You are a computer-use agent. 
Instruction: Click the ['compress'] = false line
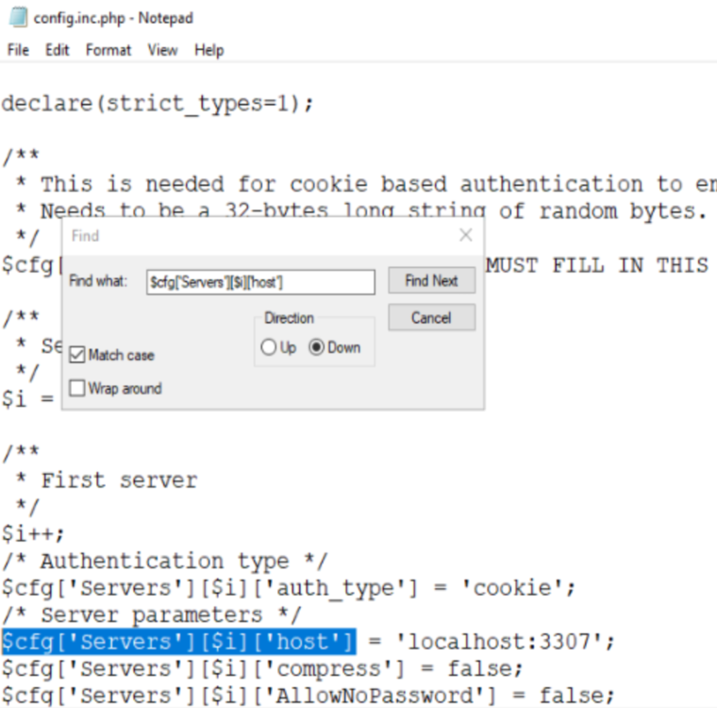pyautogui.click(x=261, y=668)
